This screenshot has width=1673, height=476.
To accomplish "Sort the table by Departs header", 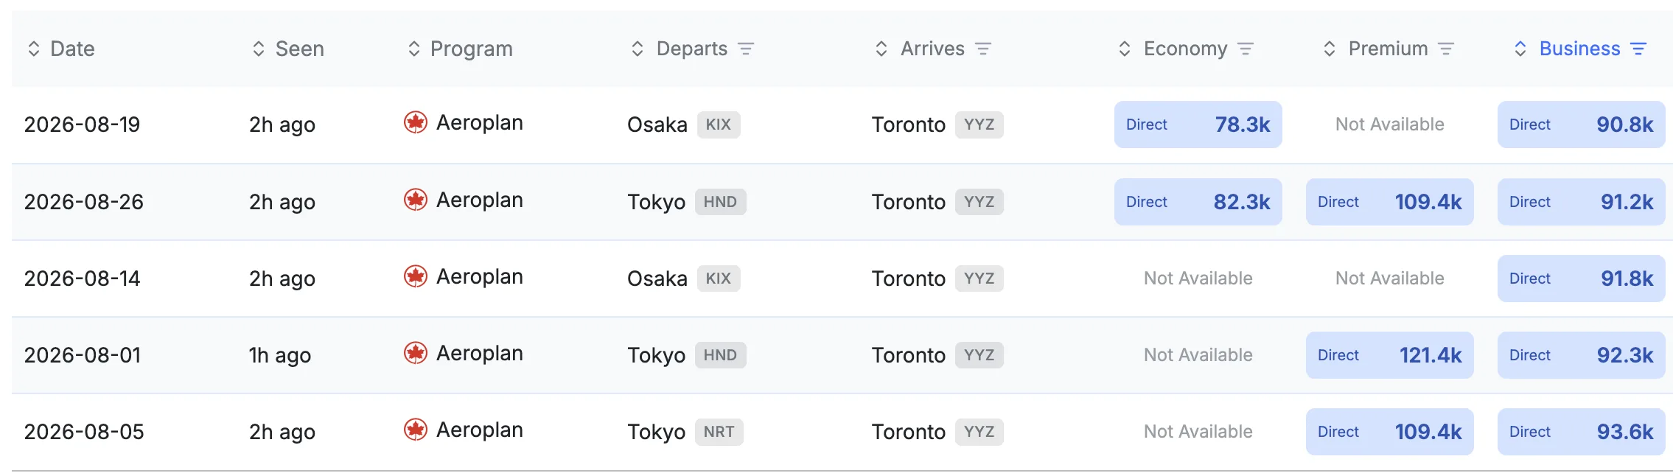I will (x=680, y=49).
